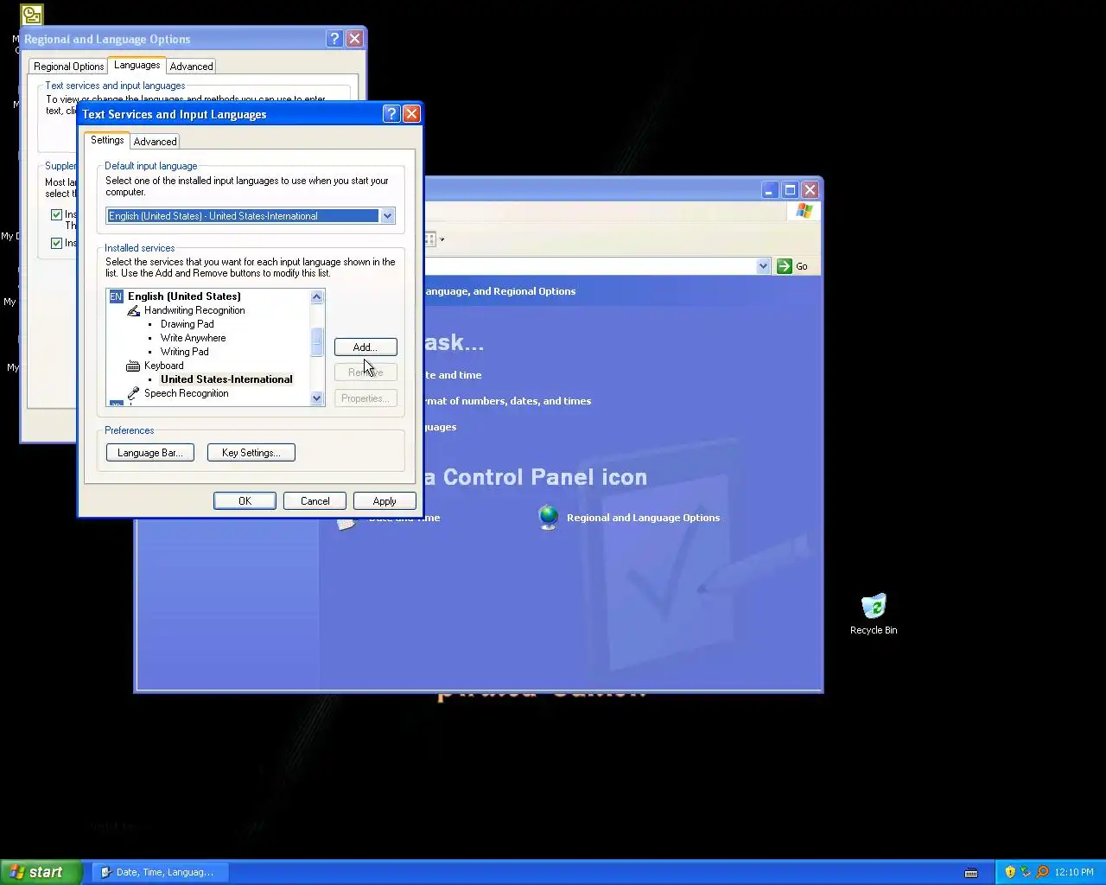This screenshot has height=885, width=1106.
Task: Select Drawing Pad in services list
Action: (187, 324)
